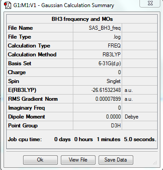Click the GaussView icon in the title bar
Image resolution: width=163 pixels, height=170 pixels.
pos(8,5)
